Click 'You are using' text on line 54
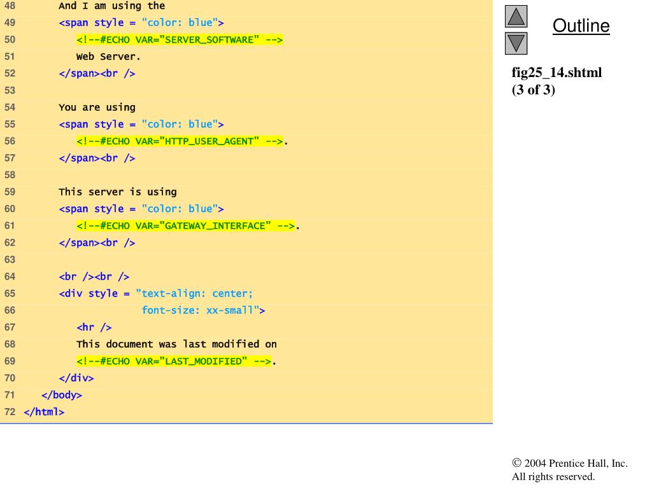 coord(97,107)
